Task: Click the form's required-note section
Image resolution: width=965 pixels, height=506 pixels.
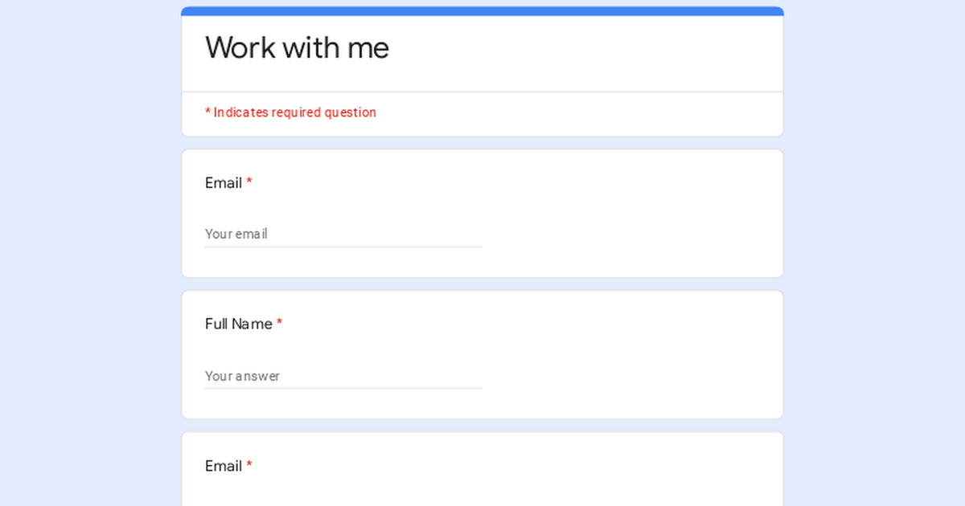Action: [x=482, y=112]
